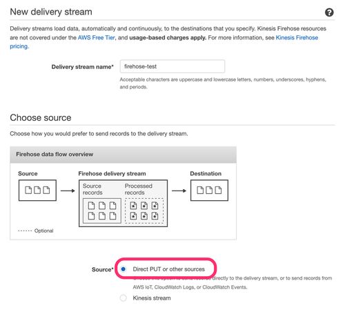Click the Firehose delivery stream diagram title
The height and width of the screenshot is (321, 345).
(112, 173)
